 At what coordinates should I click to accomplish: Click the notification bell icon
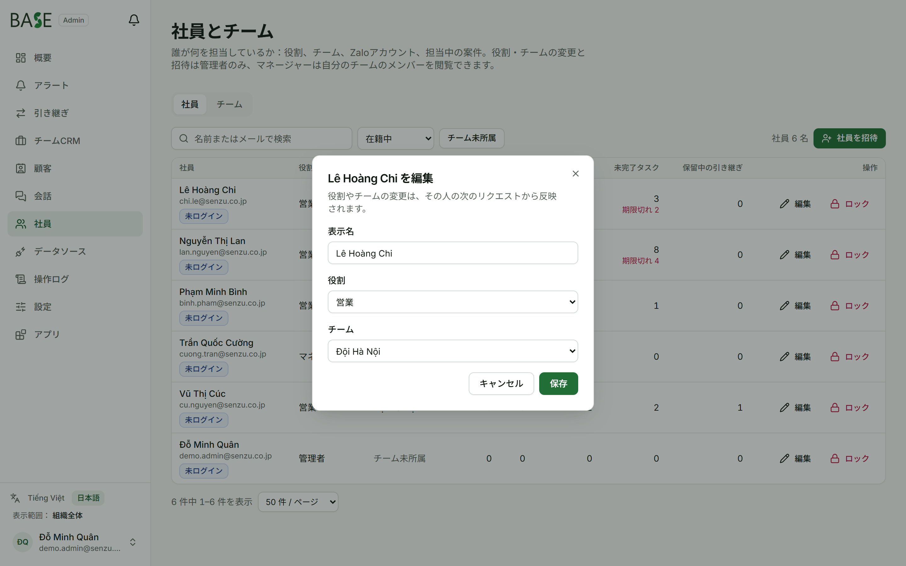[134, 20]
